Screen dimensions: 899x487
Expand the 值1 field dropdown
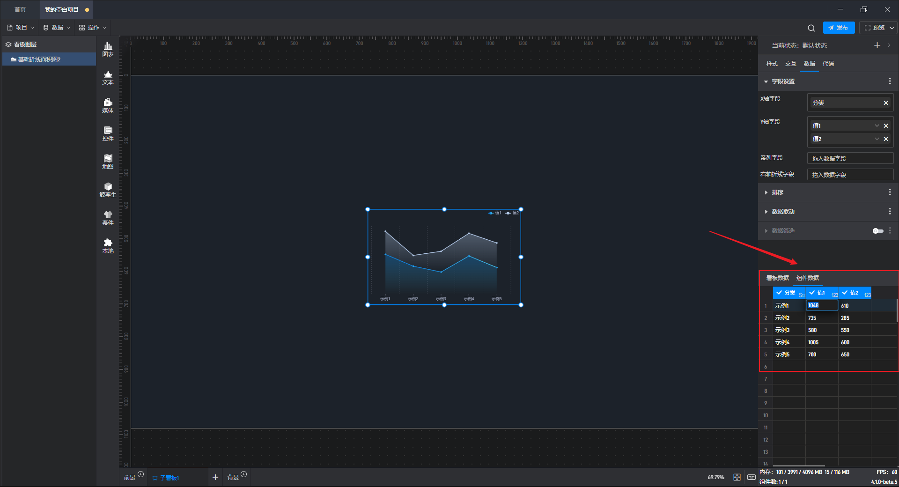pyautogui.click(x=877, y=125)
